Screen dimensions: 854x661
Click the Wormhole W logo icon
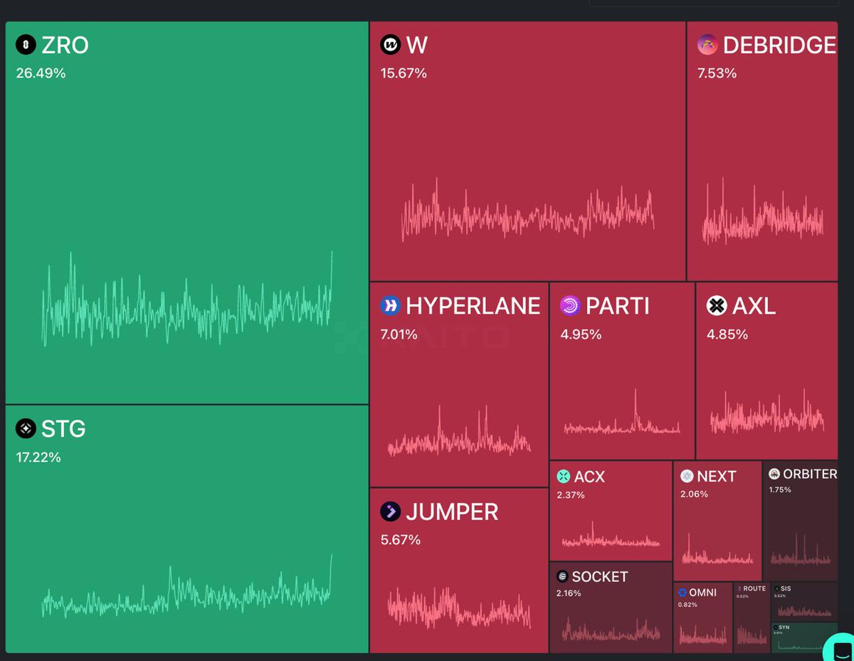click(390, 45)
